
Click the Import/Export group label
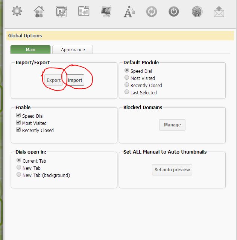pos(32,62)
